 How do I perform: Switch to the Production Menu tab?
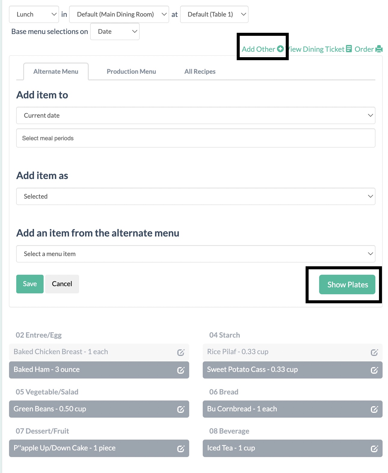tap(131, 72)
